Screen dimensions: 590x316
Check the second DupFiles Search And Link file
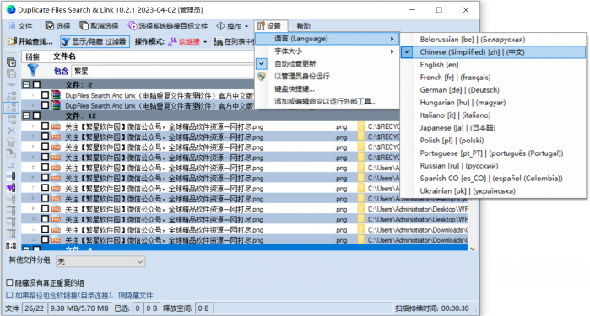pos(45,105)
